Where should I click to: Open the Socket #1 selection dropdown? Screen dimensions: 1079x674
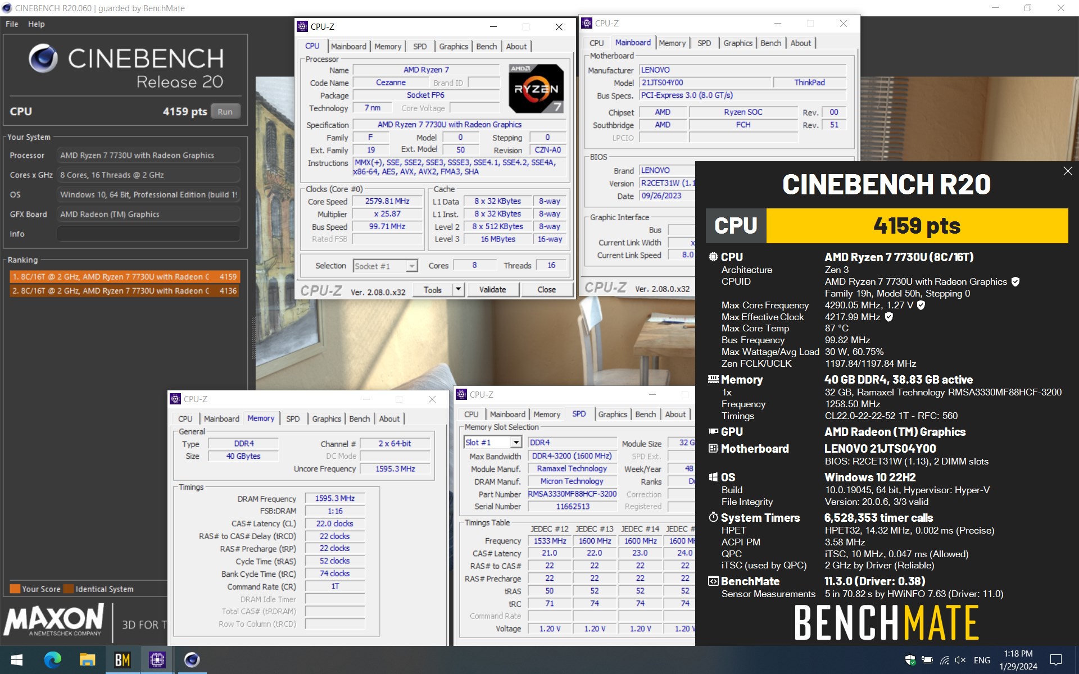pyautogui.click(x=412, y=266)
